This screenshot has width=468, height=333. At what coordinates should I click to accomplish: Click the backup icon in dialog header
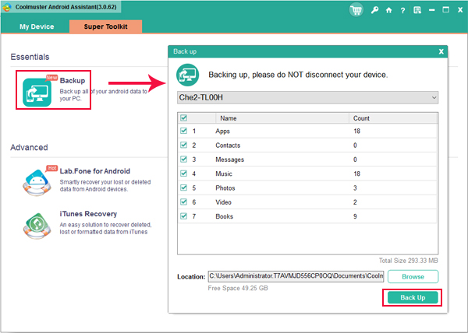pyautogui.click(x=187, y=75)
